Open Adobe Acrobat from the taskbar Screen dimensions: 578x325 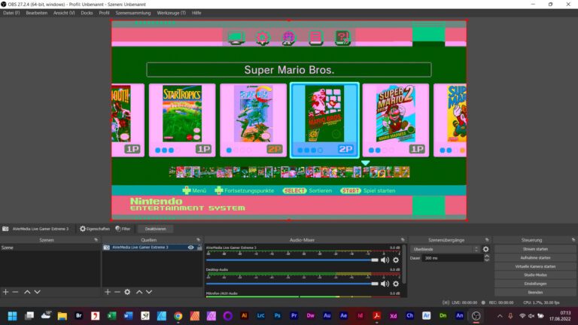(376, 316)
